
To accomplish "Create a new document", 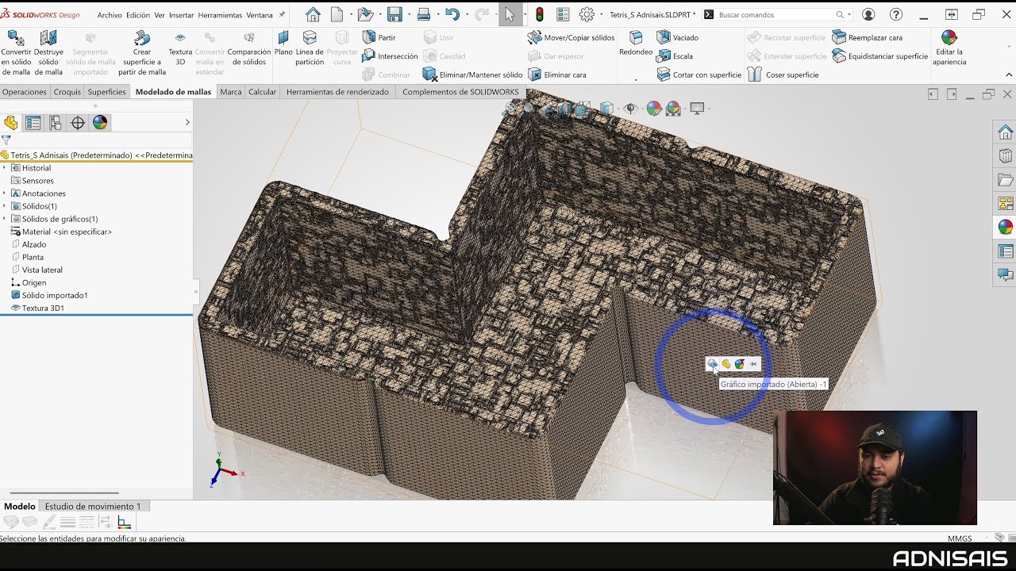I will (x=337, y=14).
